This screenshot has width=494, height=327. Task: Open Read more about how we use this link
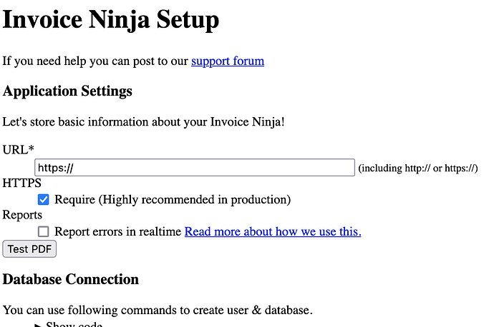pyautogui.click(x=273, y=231)
